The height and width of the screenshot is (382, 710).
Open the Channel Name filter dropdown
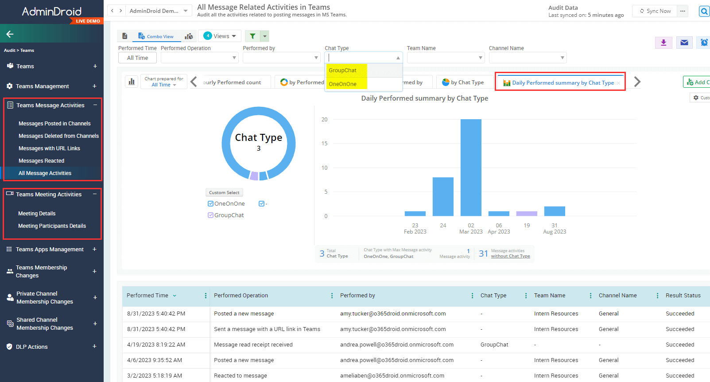tap(528, 58)
